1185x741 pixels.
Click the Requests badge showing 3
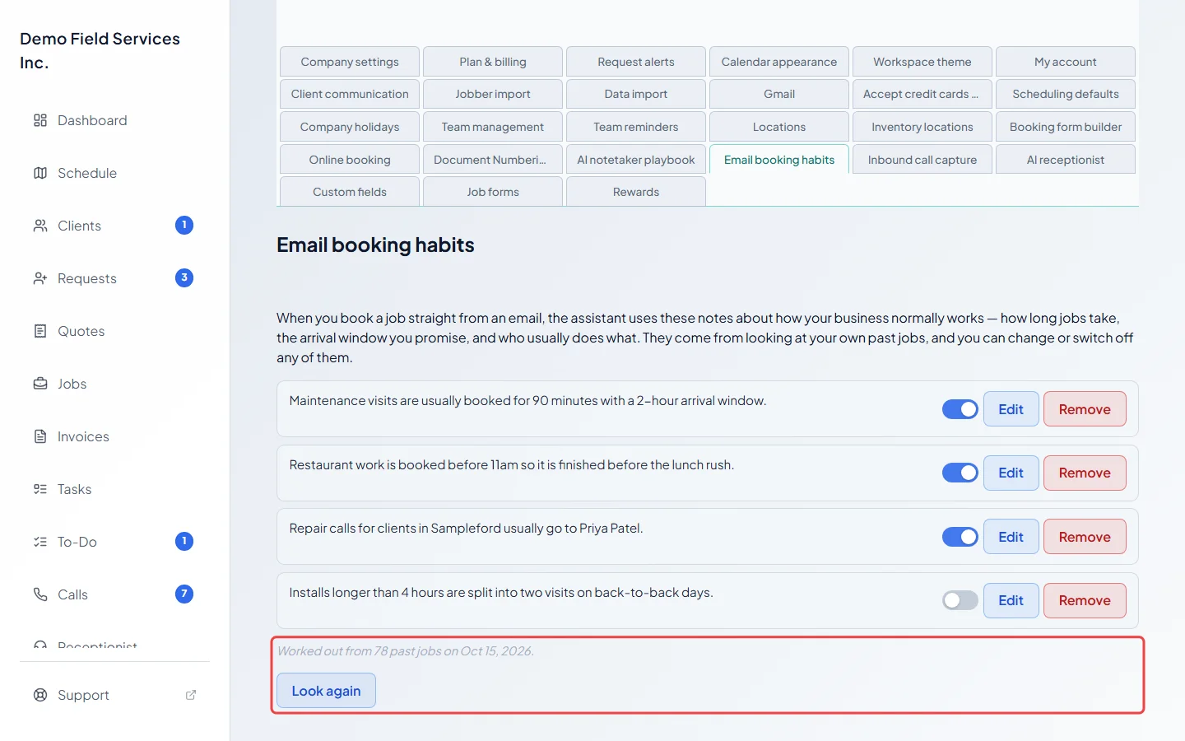point(184,278)
